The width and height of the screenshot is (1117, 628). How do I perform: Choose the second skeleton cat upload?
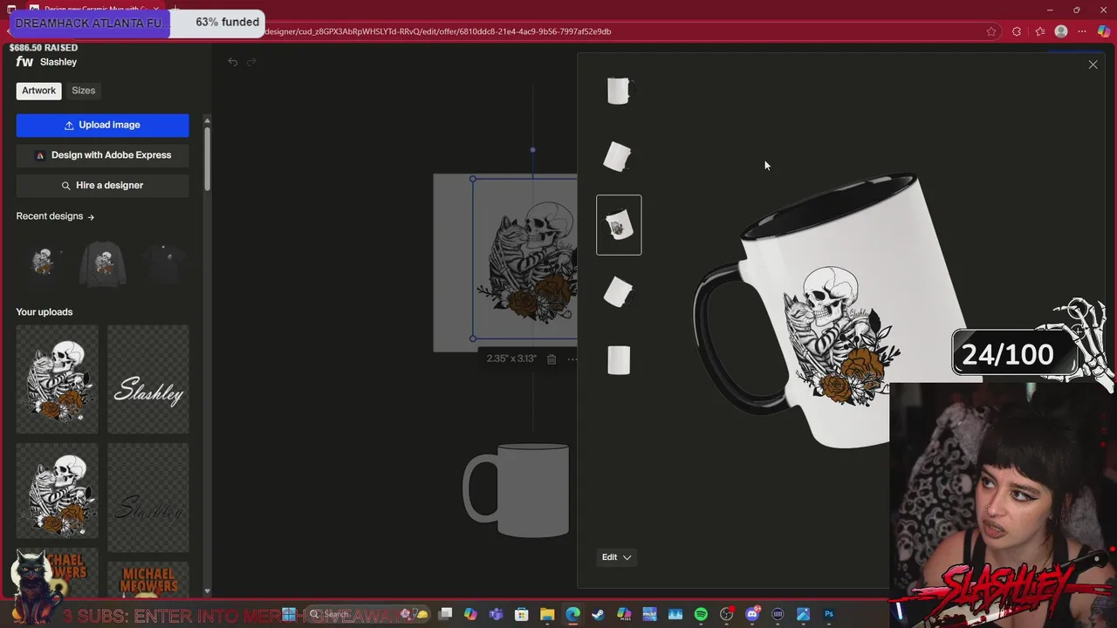[58, 491]
